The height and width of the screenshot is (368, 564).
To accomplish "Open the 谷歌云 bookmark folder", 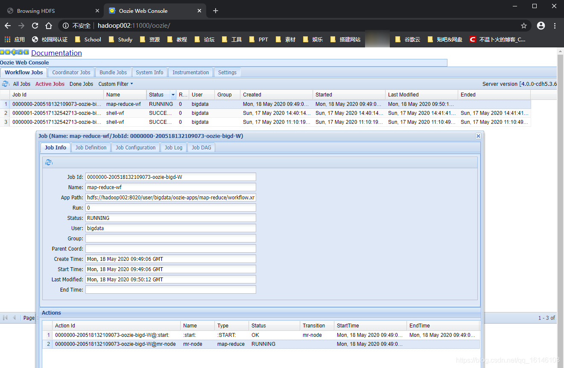I will (408, 39).
